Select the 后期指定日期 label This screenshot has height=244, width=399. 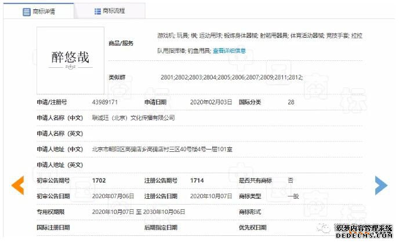161,227
